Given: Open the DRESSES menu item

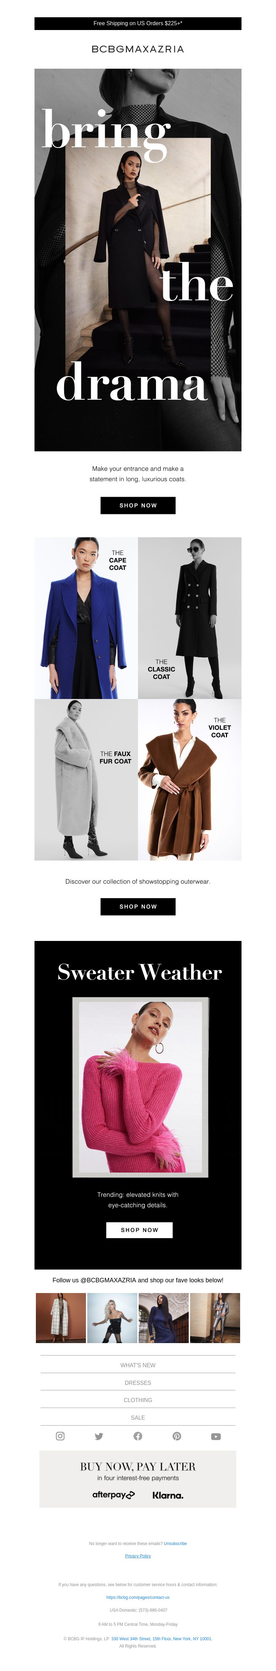Looking at the screenshot, I should [138, 1382].
